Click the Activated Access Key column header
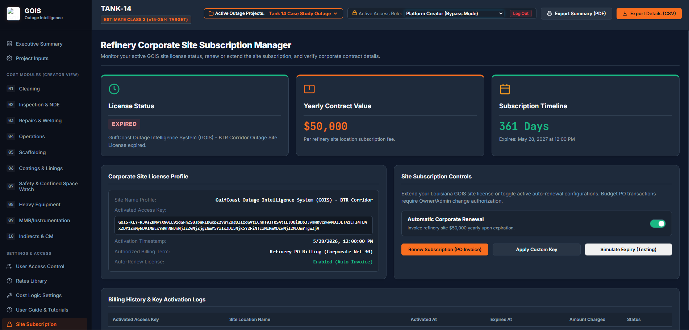The height and width of the screenshot is (330, 689). pos(136,320)
